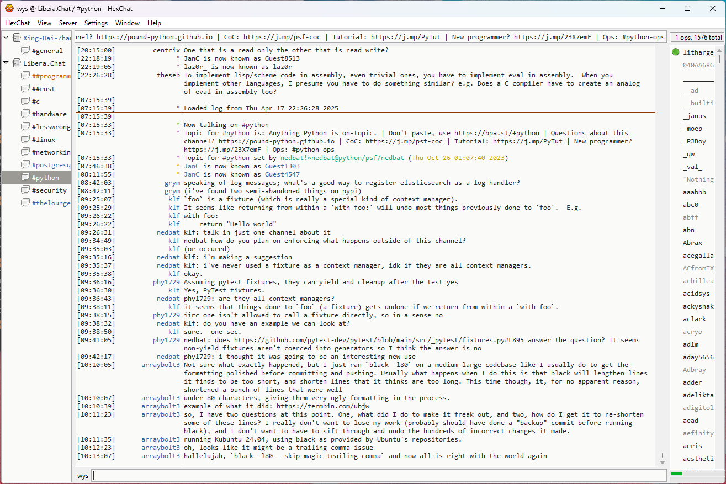Click the channel icon beside #linux
The width and height of the screenshot is (726, 484).
(25, 140)
